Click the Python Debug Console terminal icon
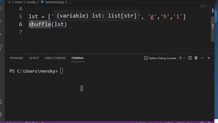 click(146, 58)
